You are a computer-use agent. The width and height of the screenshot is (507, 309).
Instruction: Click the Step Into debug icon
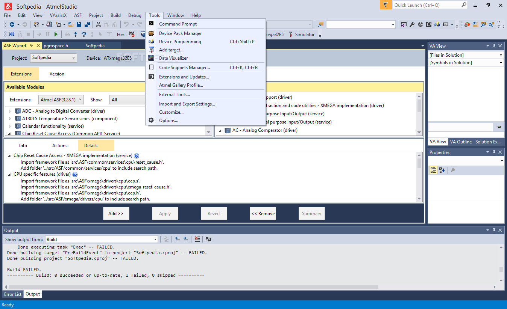[76, 34]
